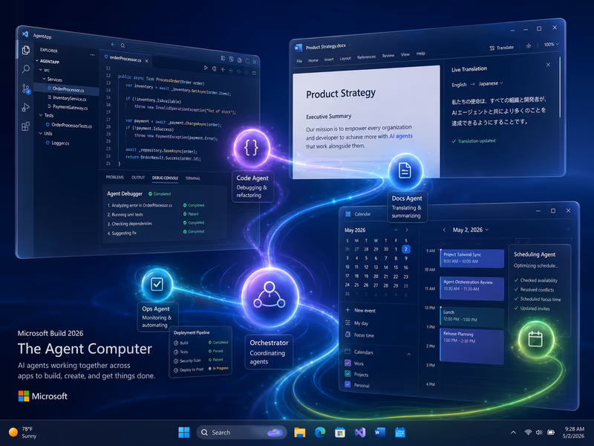Screen dimensions: 594x446
Task: Open Visual Studio from the taskbar
Action: pyautogui.click(x=360, y=433)
